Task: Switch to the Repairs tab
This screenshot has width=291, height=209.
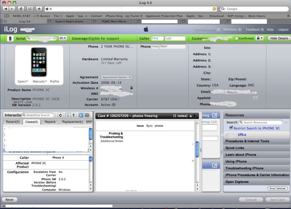Action: pos(50,122)
